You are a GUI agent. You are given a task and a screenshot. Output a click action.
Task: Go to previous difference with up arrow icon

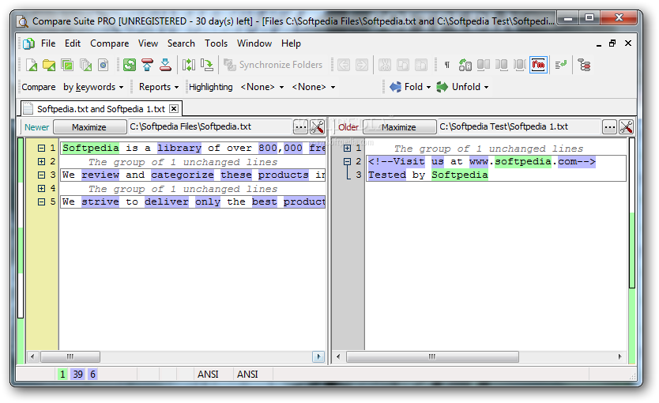pyautogui.click(x=148, y=65)
